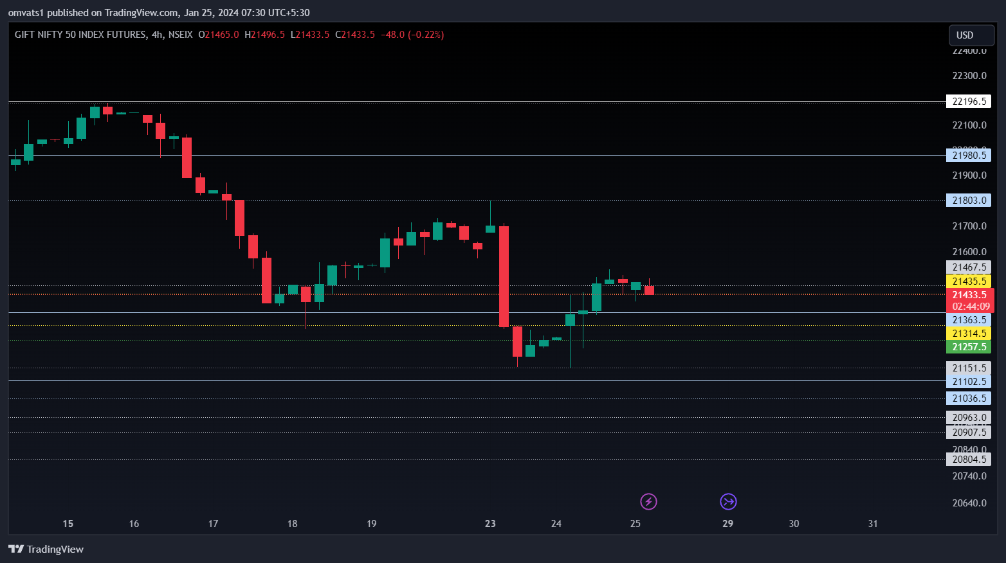Select the 21102.5 price level label
Viewport: 1006px width, 563px height.
tap(969, 382)
